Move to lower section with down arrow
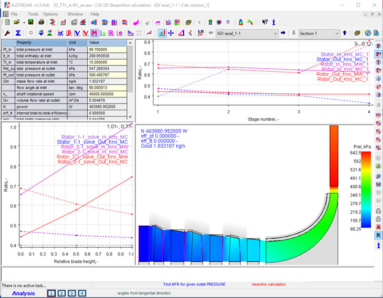Screen dimensions: 383x298 pos(294,32)
